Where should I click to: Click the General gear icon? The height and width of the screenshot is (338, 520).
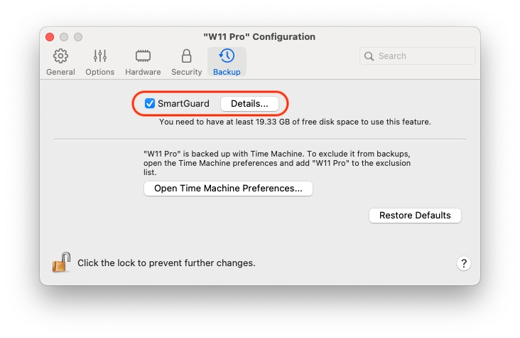click(x=60, y=56)
